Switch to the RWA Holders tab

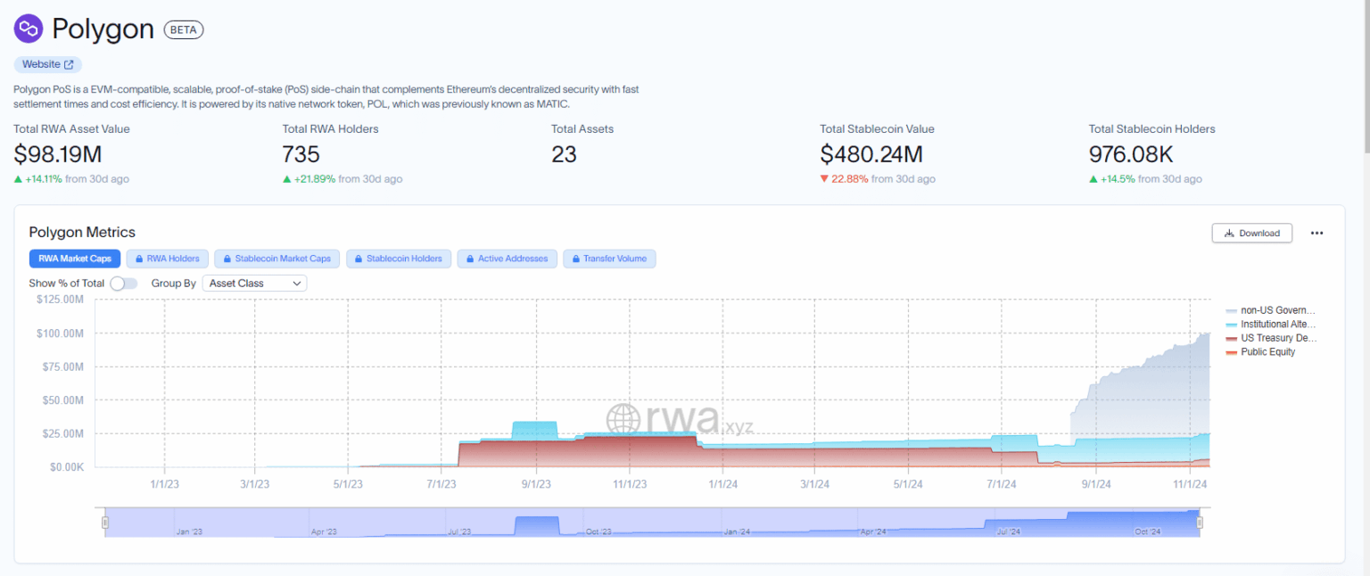pos(167,259)
